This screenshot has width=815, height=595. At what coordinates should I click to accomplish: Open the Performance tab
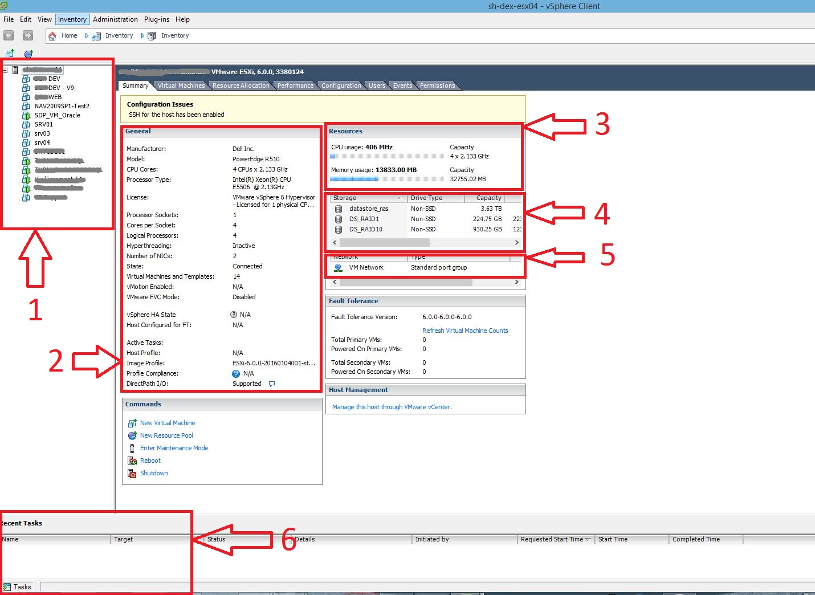click(295, 85)
